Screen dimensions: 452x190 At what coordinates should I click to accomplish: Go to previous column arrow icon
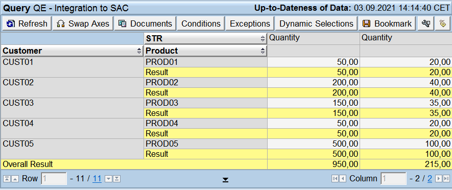pos(343,179)
